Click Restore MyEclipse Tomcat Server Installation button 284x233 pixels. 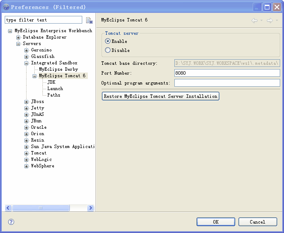[x=161, y=96]
